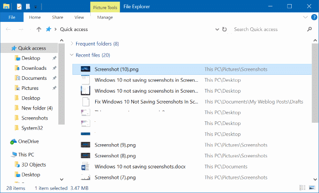This screenshot has height=193, width=319.
Task: Click the Forward navigation arrow
Action: click(x=21, y=29)
